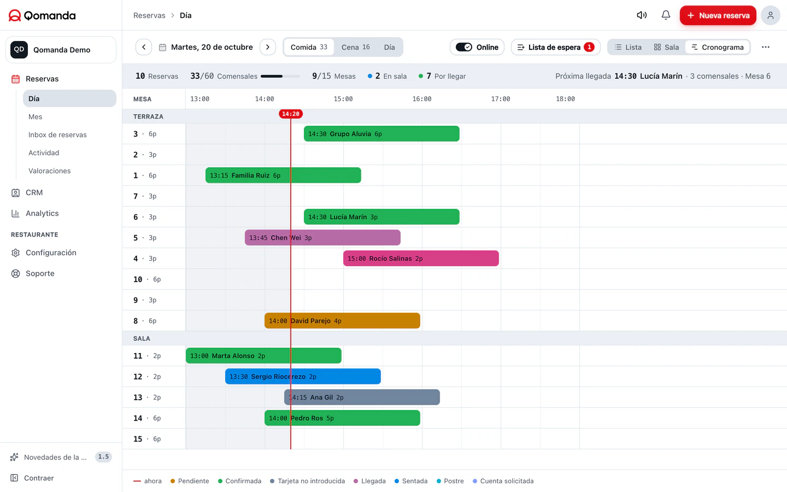Click the Contraer sidebar collapse icon

(14, 478)
